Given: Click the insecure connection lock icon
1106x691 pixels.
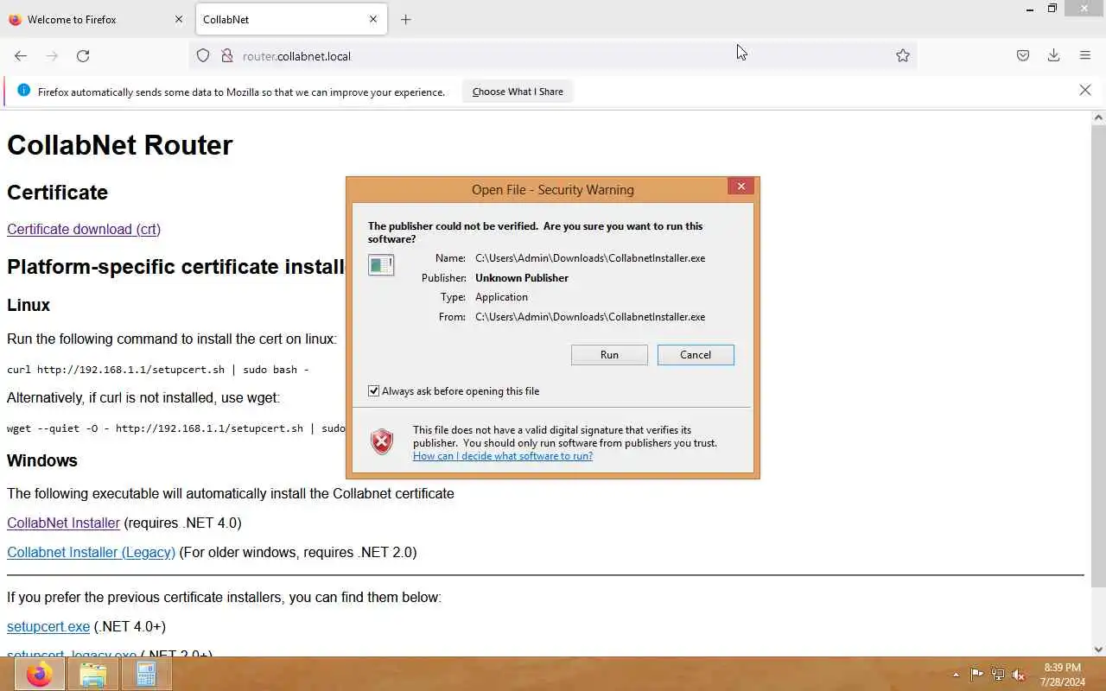Looking at the screenshot, I should point(227,56).
